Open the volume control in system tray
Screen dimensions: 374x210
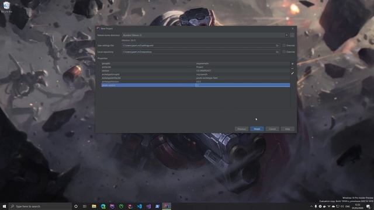click(x=342, y=206)
